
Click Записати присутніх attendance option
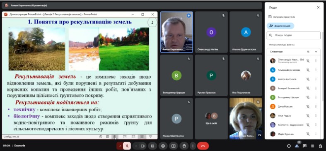(x=282, y=17)
